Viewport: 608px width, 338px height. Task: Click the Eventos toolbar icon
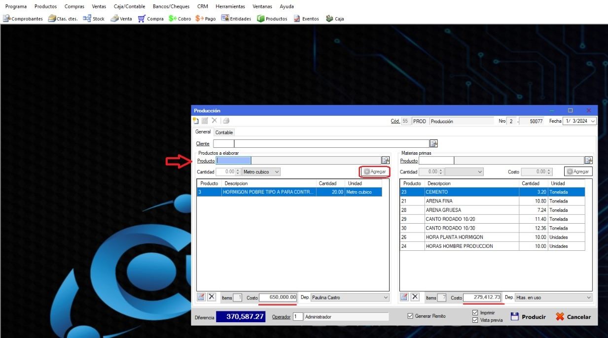pos(306,19)
